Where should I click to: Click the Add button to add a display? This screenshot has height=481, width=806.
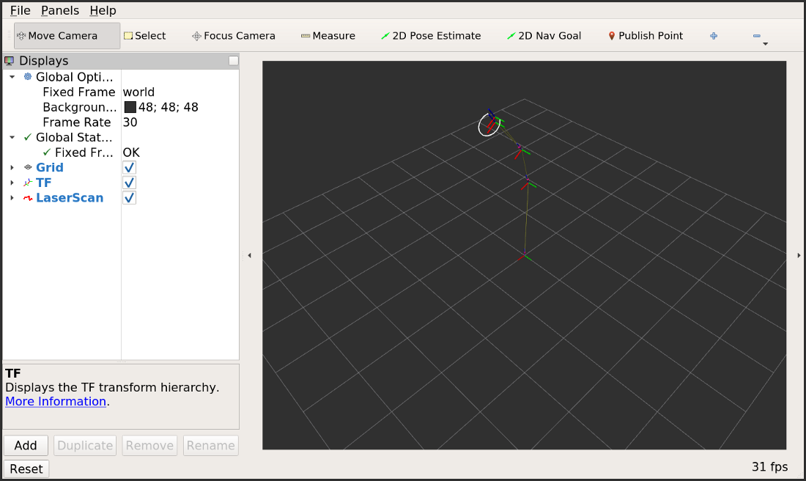pyautogui.click(x=26, y=445)
